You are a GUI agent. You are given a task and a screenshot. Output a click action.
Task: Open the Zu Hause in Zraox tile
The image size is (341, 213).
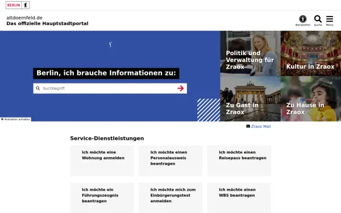[311, 99]
